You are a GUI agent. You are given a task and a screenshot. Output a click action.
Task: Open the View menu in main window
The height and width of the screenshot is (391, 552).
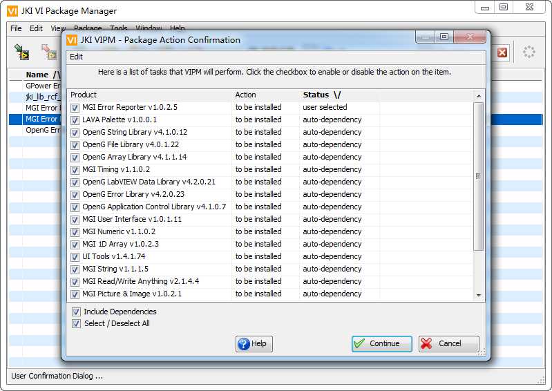58,28
